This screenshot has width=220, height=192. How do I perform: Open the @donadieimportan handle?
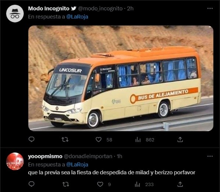pos(88,156)
